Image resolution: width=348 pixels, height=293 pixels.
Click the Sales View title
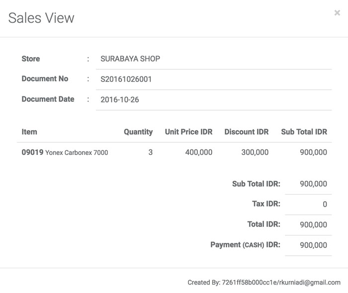[41, 18]
